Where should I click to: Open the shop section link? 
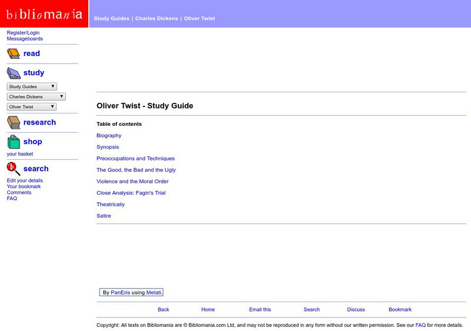point(33,141)
